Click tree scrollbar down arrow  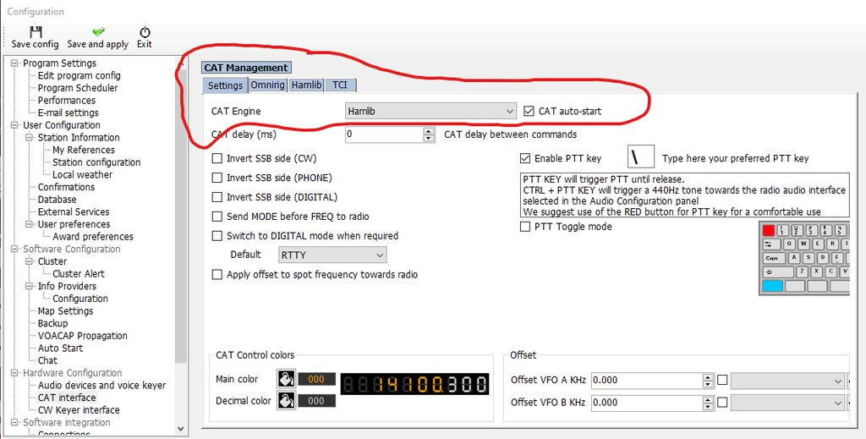click(x=181, y=428)
